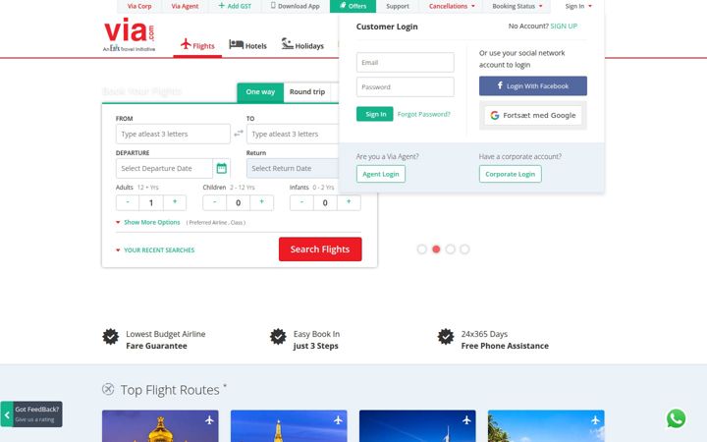The image size is (707, 442).
Task: Expand the Got Feedback side arrow
Action: point(6,414)
